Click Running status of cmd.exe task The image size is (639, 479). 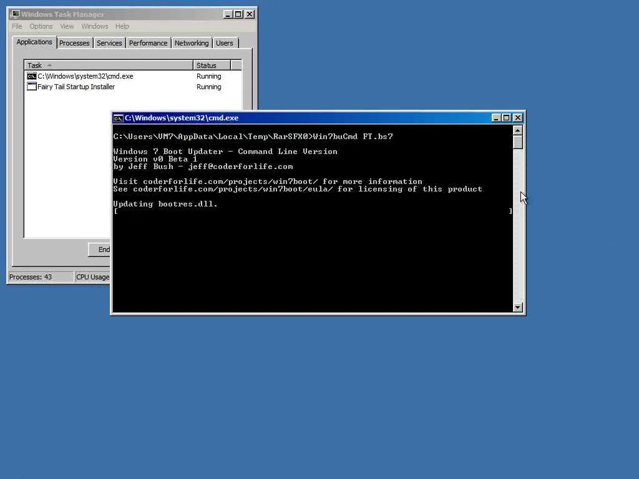click(x=208, y=76)
